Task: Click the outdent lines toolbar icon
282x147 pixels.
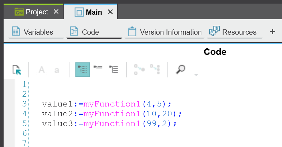Action: tap(98, 67)
